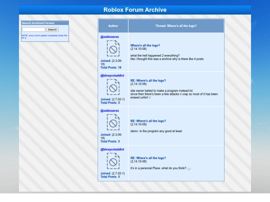Select the RE: title above 'damn. Is the program any good'
The image size is (270, 202).
point(148,121)
